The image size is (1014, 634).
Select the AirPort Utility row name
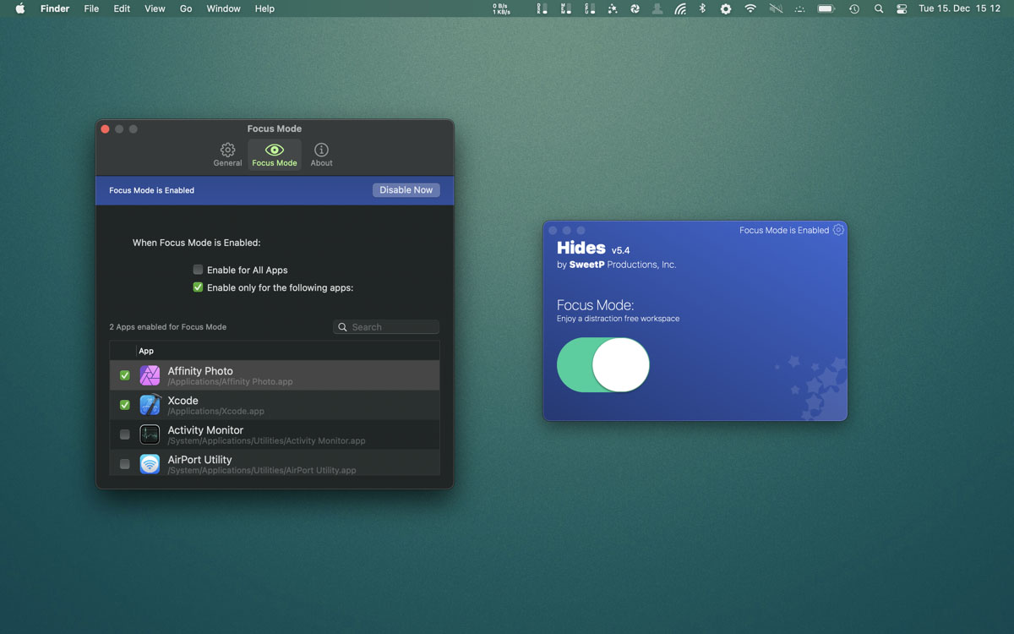(199, 460)
